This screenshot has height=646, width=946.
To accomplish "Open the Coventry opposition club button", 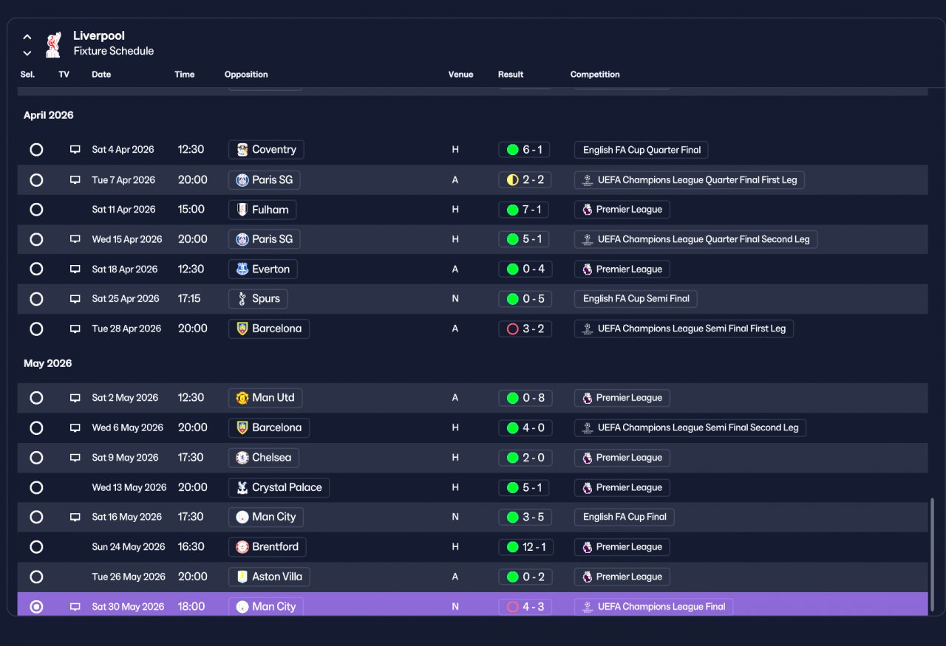I will point(266,150).
